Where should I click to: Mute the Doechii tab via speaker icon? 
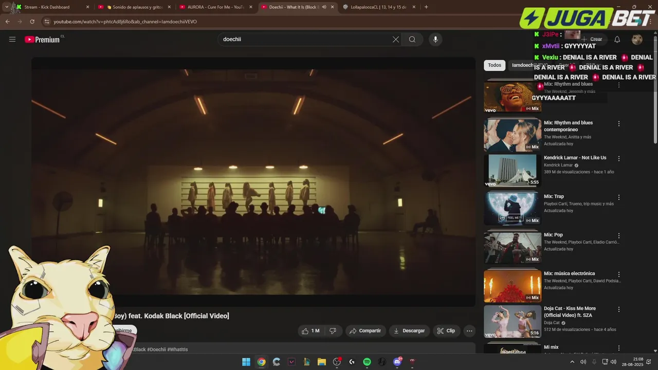point(324,7)
